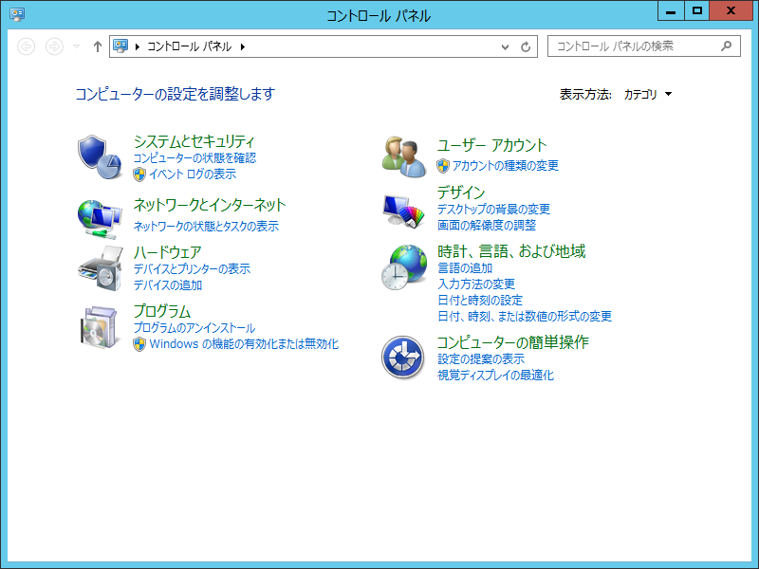Screen dimensions: 759x569
Task: Expand the address bar history dropdown
Action: click(505, 46)
